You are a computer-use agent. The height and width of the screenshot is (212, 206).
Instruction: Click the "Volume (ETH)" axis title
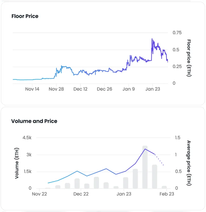[x=17, y=163]
